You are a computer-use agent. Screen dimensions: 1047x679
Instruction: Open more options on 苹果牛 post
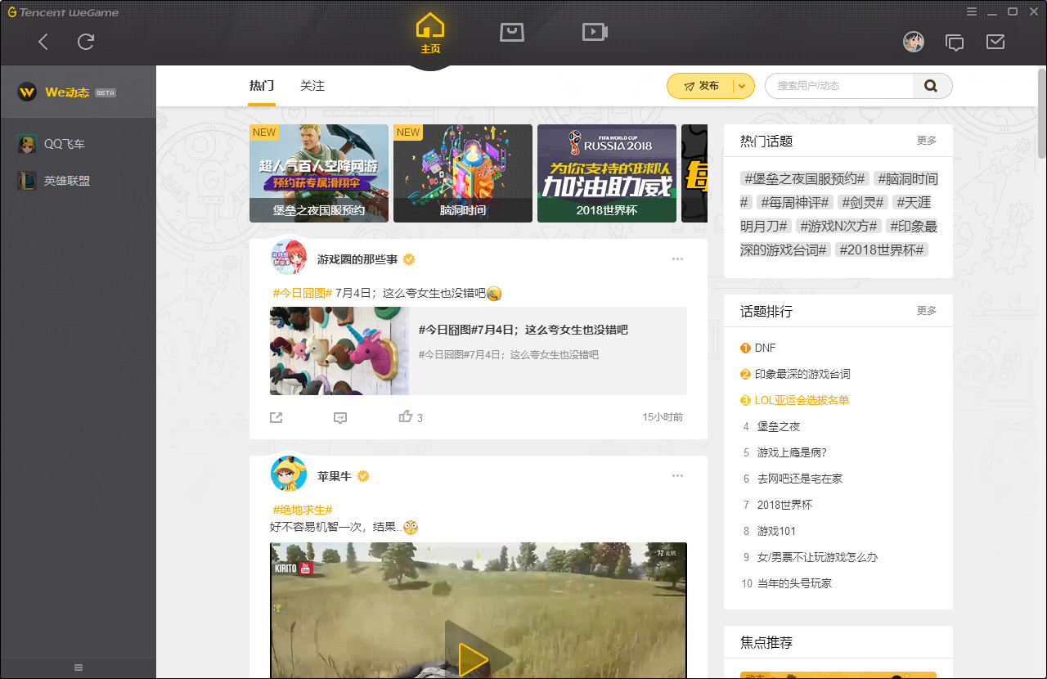coord(677,475)
